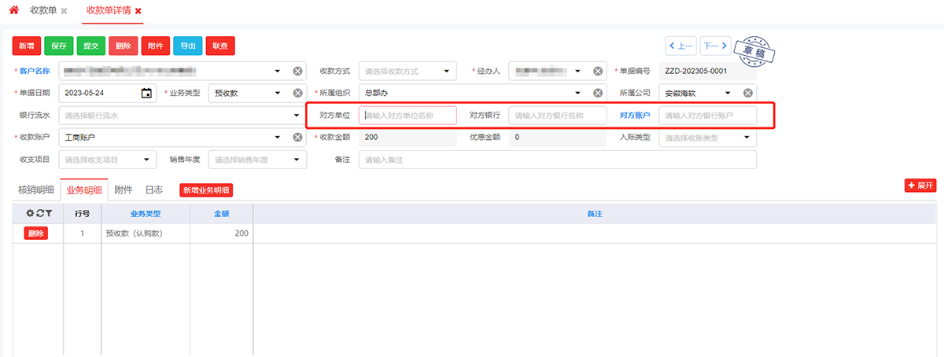Image resolution: width=944 pixels, height=357 pixels.
Task: Click the 对方单位 input field
Action: coord(407,116)
